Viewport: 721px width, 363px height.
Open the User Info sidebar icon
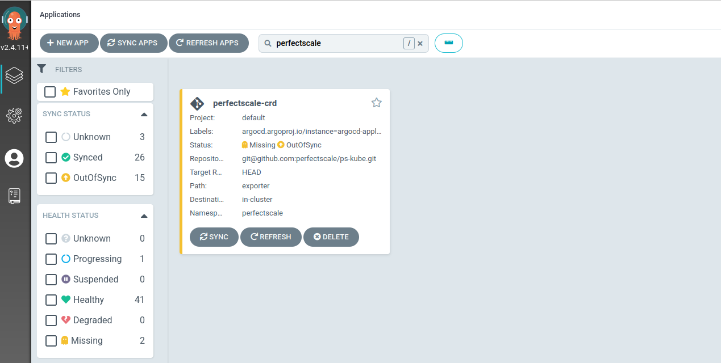14,159
